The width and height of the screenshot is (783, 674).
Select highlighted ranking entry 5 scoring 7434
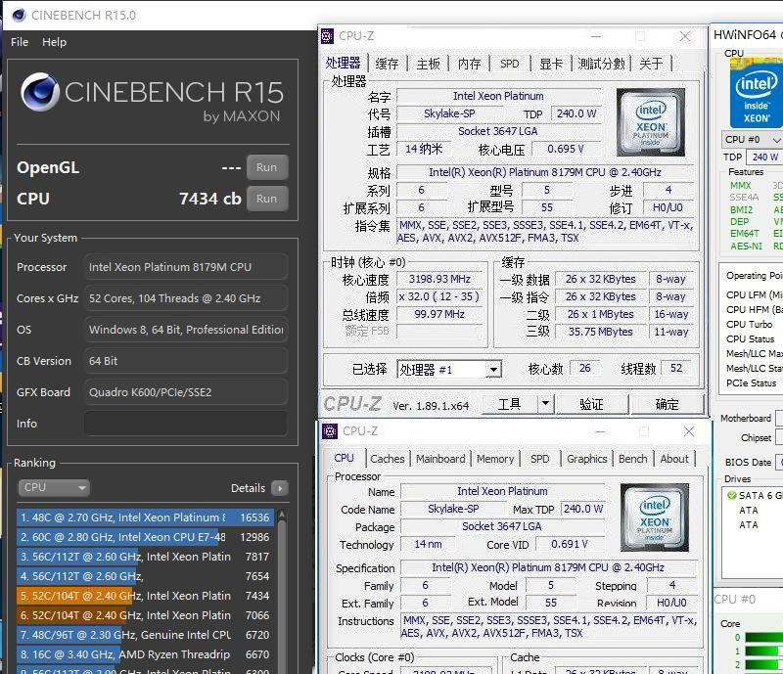[145, 596]
